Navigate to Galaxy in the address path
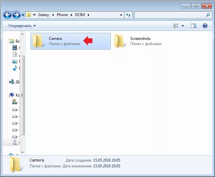Screen dimensions: 215x177 click(x=44, y=15)
